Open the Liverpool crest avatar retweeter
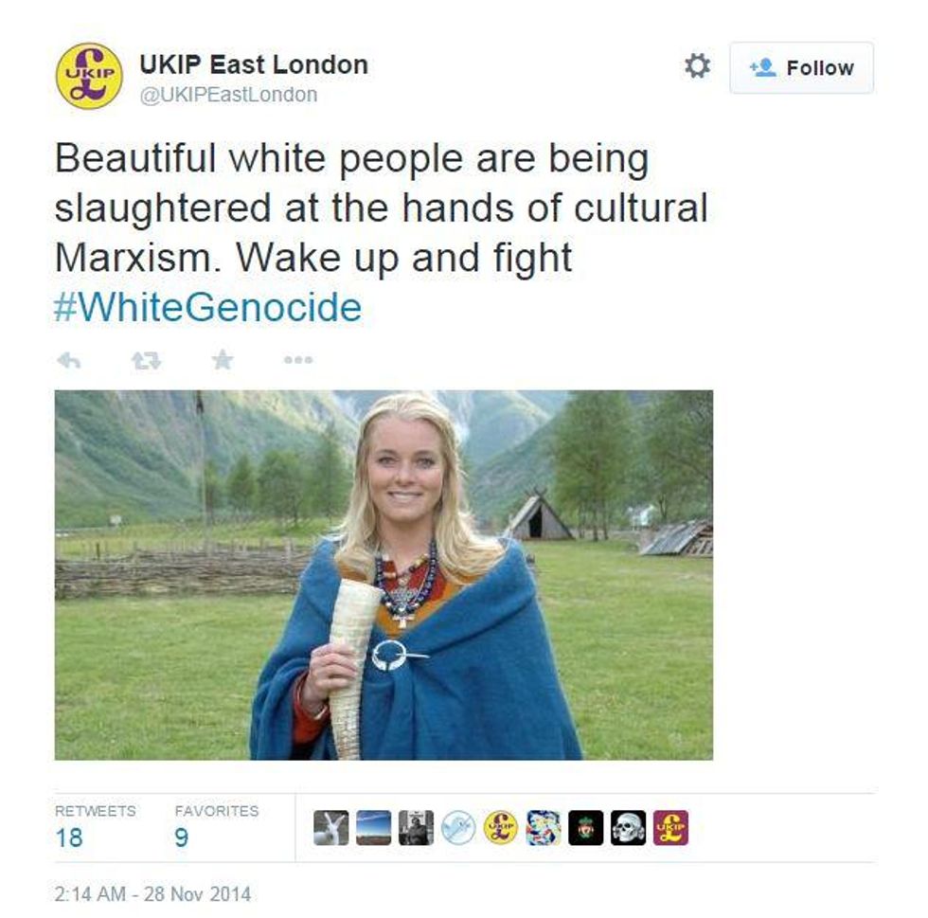The height and width of the screenshot is (918, 928). coord(586,827)
